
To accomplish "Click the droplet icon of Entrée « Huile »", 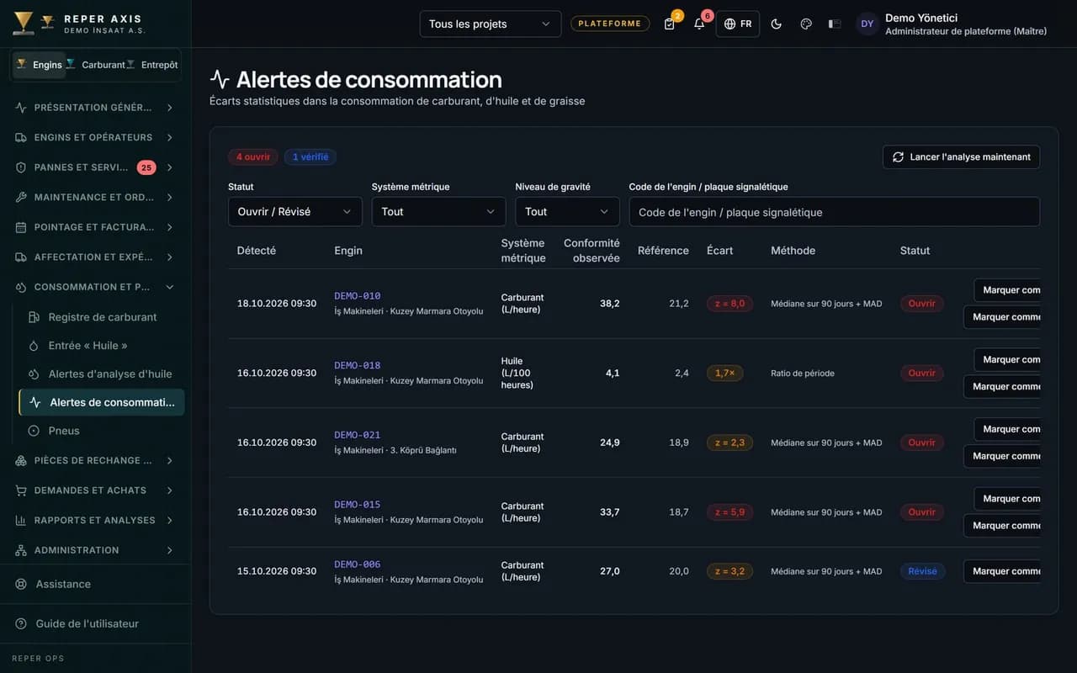I will (34, 346).
